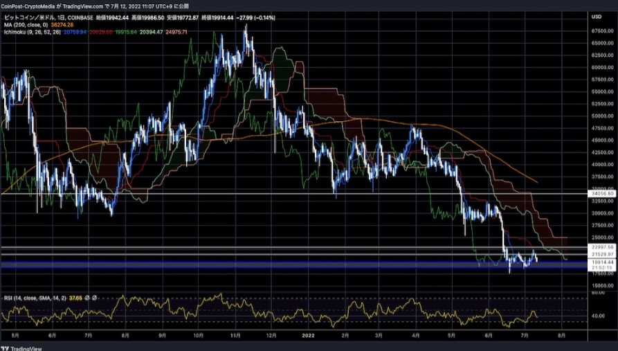Click the 21529.97 price level label
Image resolution: width=618 pixels, height=351 pixels.
click(602, 254)
